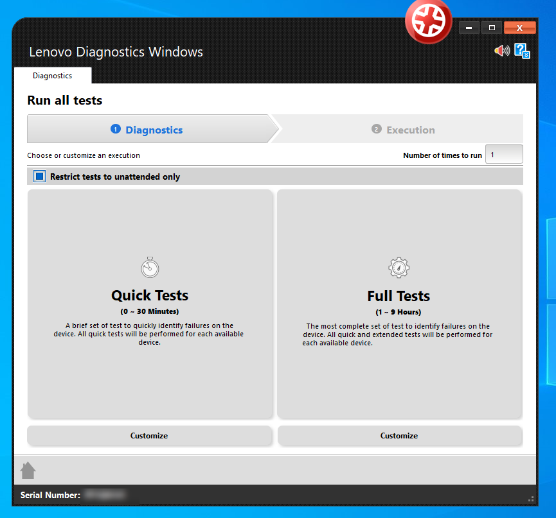
Task: Click the home icon at bottom left
Action: tap(28, 471)
